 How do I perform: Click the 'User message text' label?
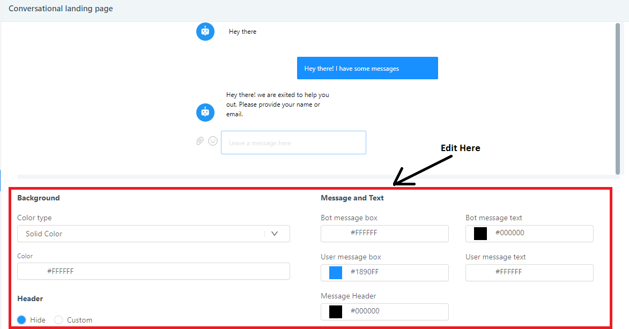point(496,257)
